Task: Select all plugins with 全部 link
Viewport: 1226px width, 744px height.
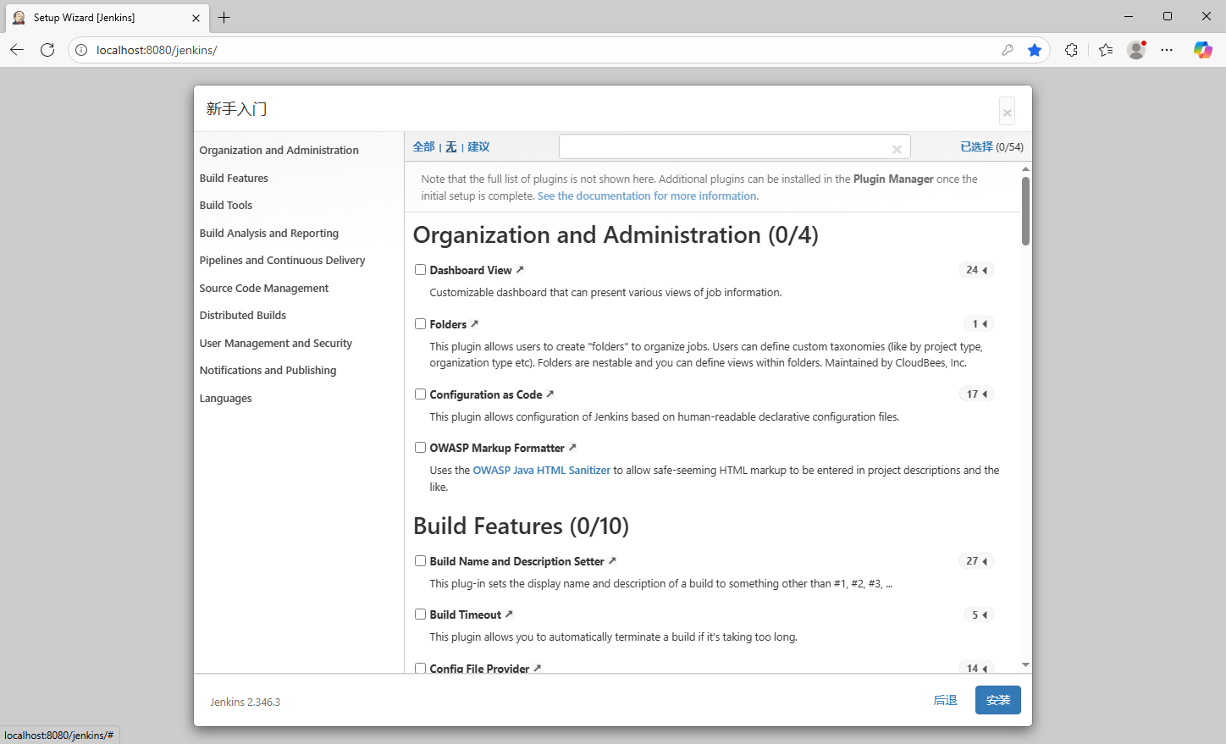Action: [x=424, y=146]
